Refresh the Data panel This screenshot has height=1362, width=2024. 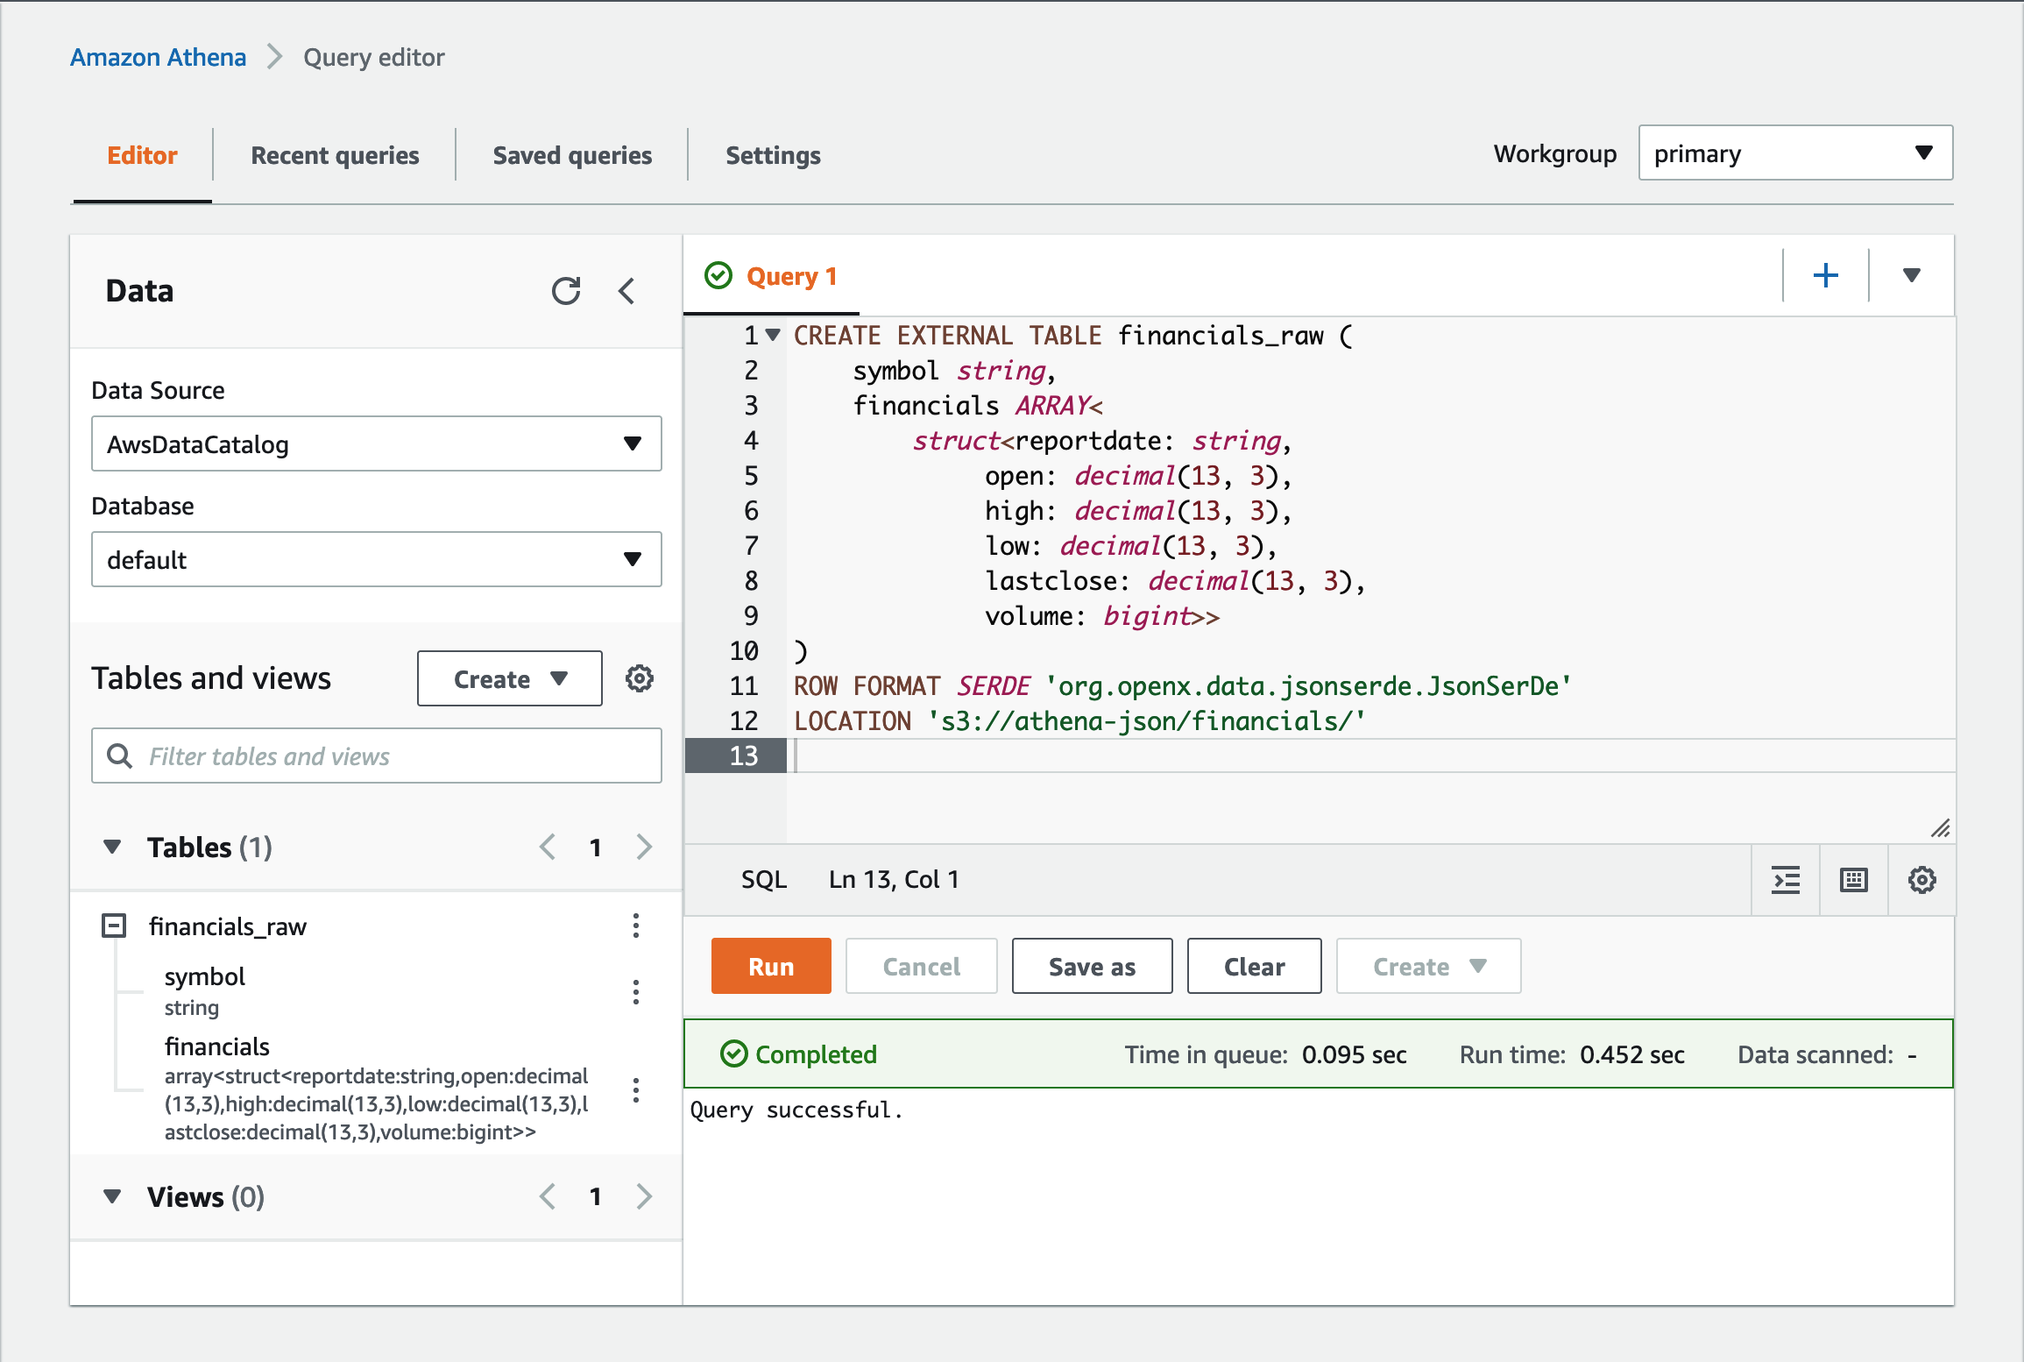click(x=566, y=291)
